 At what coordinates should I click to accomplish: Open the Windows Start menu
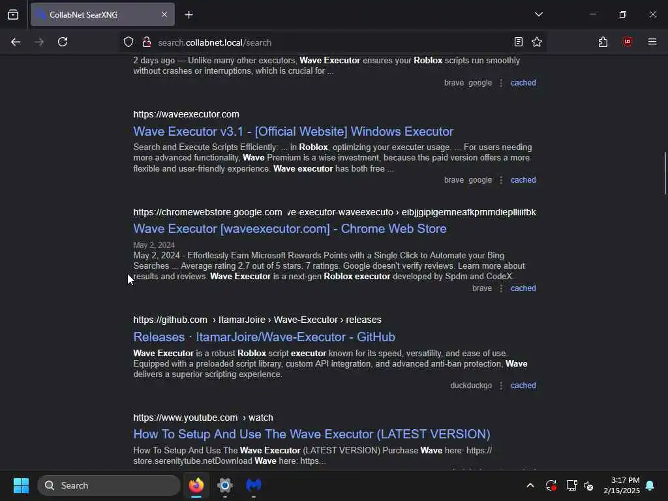click(x=21, y=485)
